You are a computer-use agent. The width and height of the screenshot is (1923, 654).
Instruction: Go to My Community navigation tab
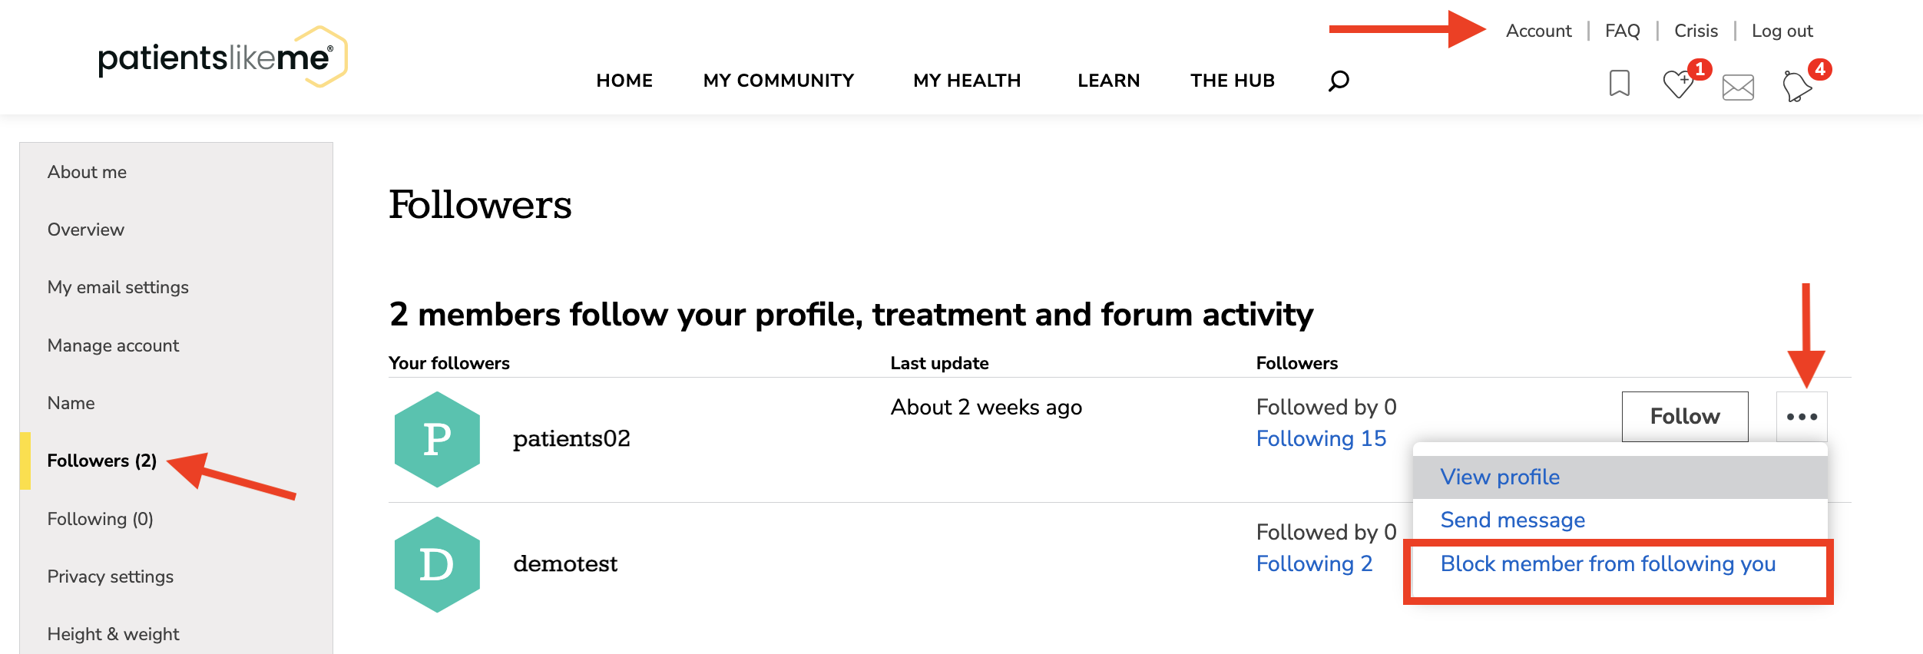coord(779,81)
